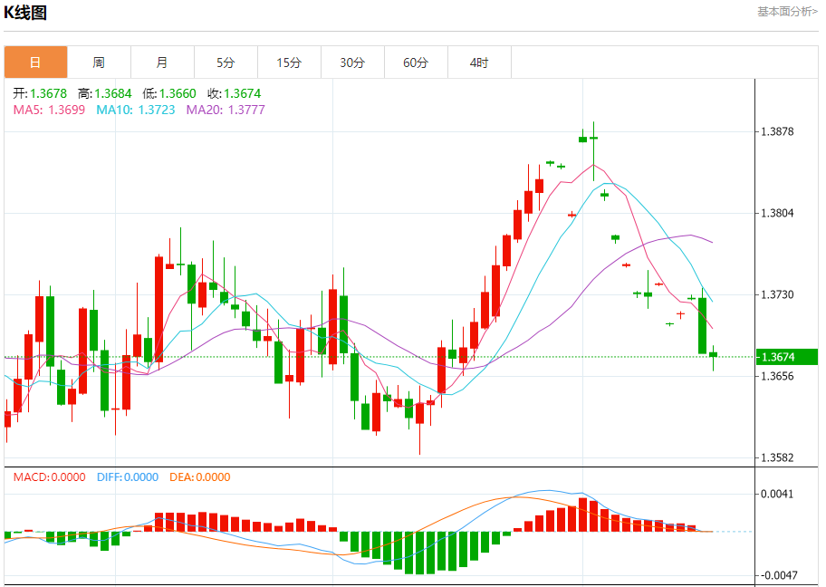Click the 低:1.3660 low value
Screen dimensions: 826x587
[x=169, y=94]
